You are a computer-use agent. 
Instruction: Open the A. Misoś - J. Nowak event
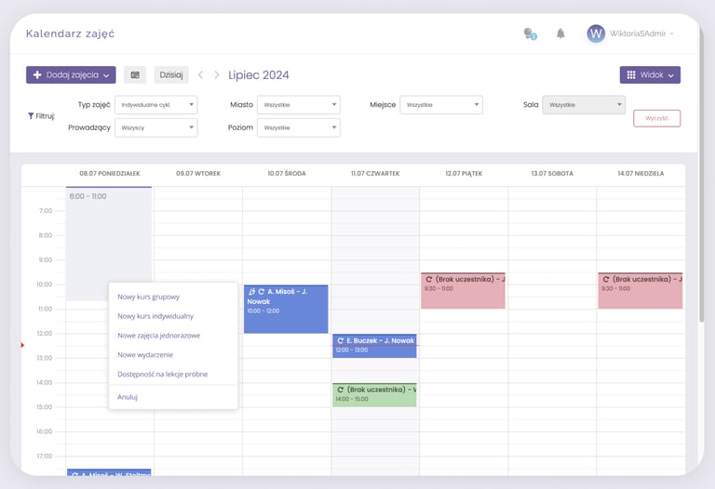coord(286,310)
